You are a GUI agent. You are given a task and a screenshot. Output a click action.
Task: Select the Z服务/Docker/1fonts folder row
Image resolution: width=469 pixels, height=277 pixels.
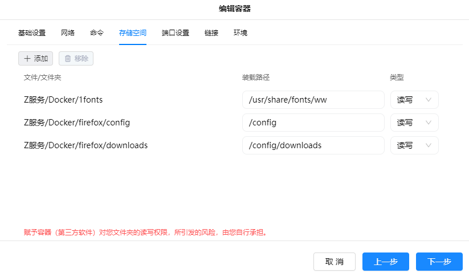pos(63,100)
